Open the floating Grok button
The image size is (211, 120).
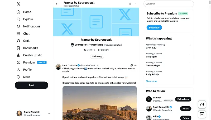[202, 104]
